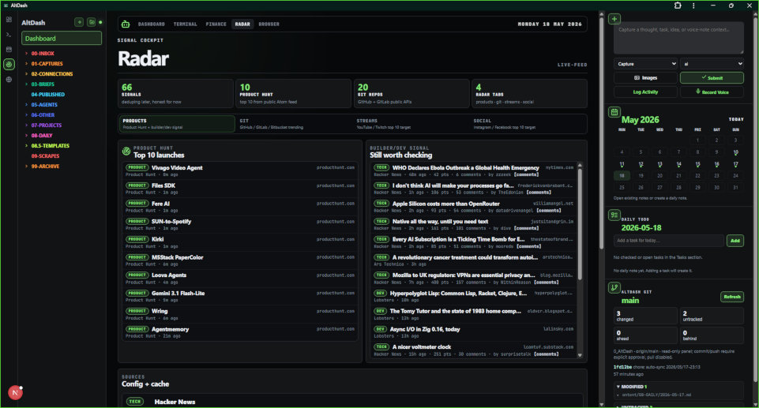This screenshot has height=408, width=759.
Task: Click the new folder icon beside AltDash
Action: pos(91,22)
